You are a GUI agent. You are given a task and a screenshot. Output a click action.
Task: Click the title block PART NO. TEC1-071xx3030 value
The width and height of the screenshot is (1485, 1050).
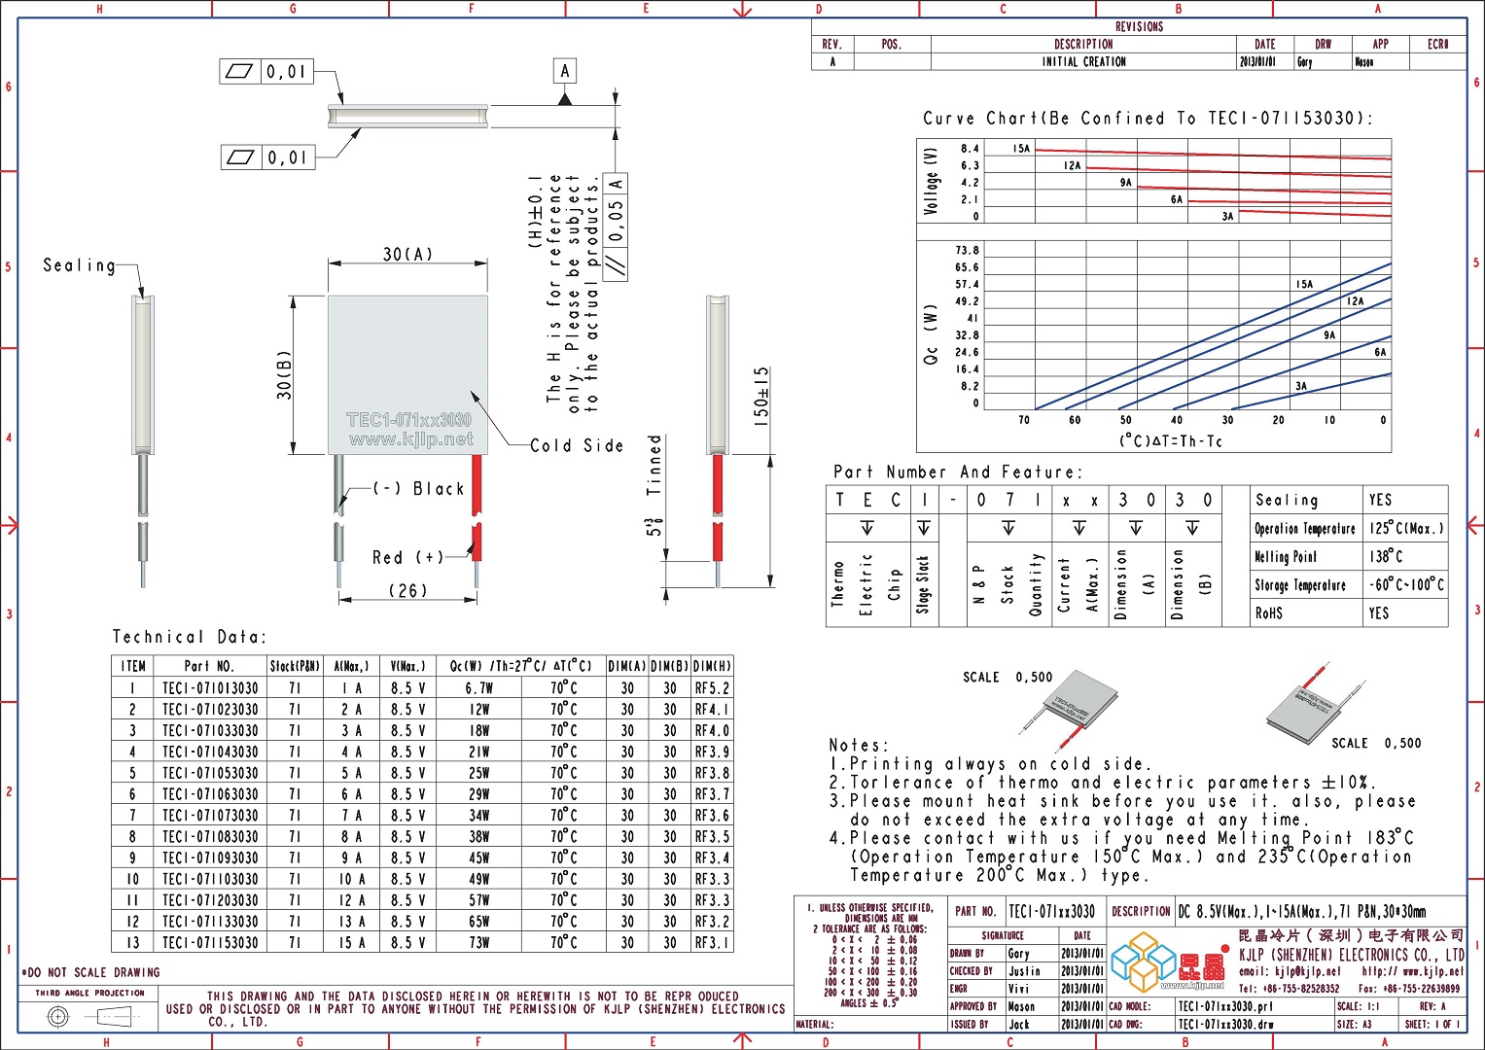coord(1052,911)
